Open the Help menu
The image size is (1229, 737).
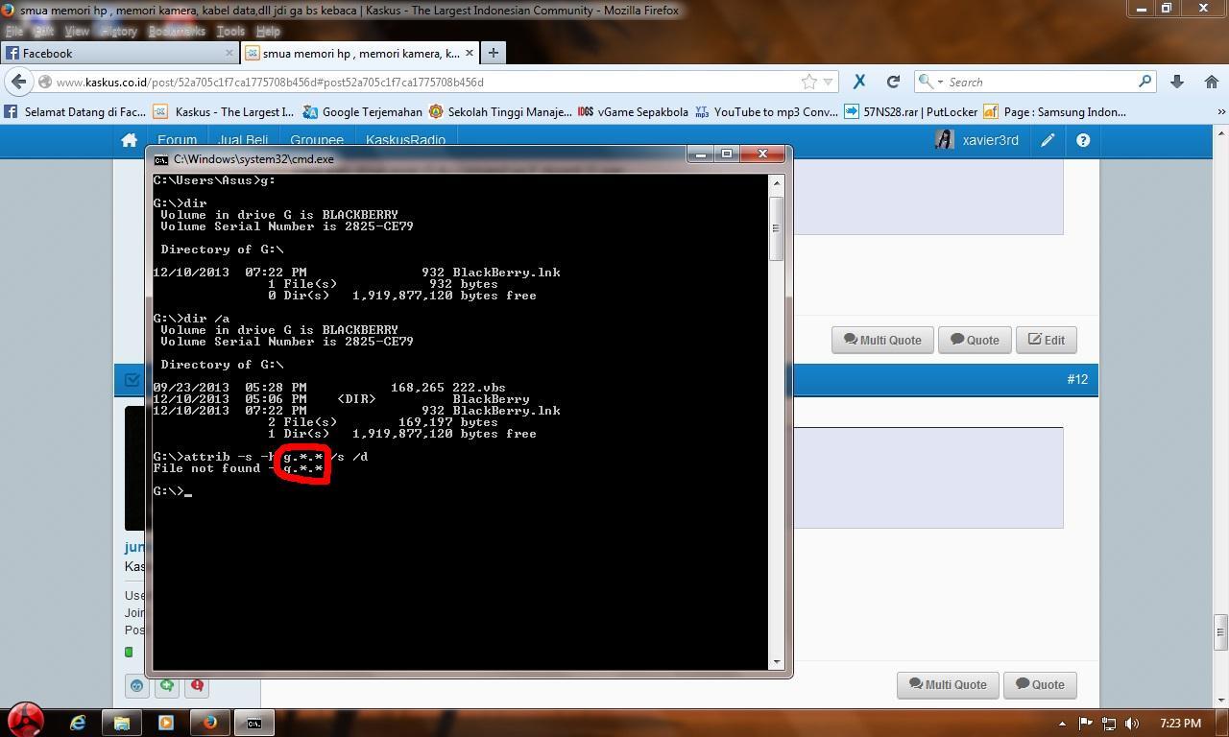[x=268, y=31]
